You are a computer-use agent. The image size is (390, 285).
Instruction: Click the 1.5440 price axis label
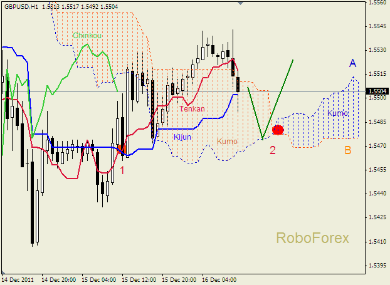[x=379, y=194]
